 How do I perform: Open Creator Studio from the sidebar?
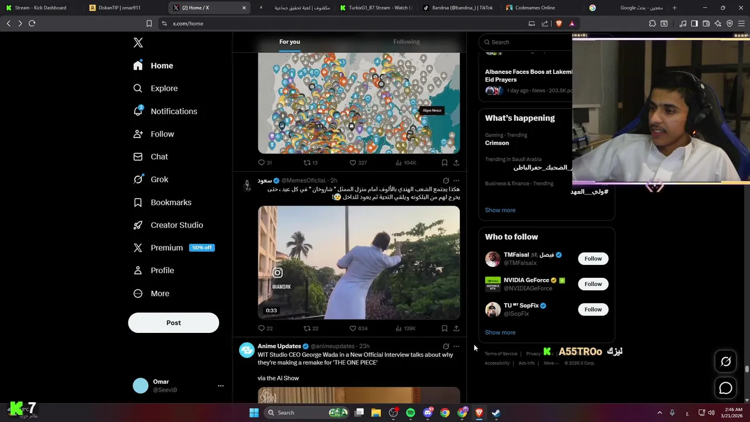click(x=168, y=225)
